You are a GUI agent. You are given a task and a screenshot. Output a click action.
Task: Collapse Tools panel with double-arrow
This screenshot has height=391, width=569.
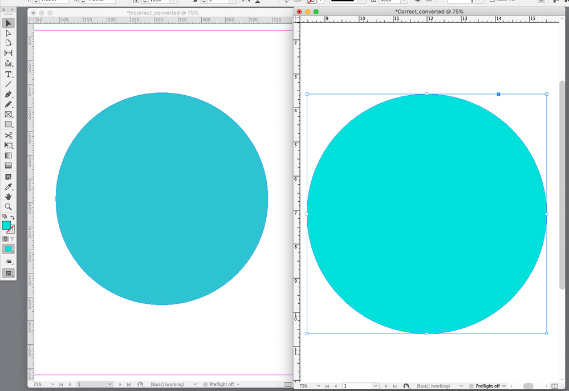12,10
